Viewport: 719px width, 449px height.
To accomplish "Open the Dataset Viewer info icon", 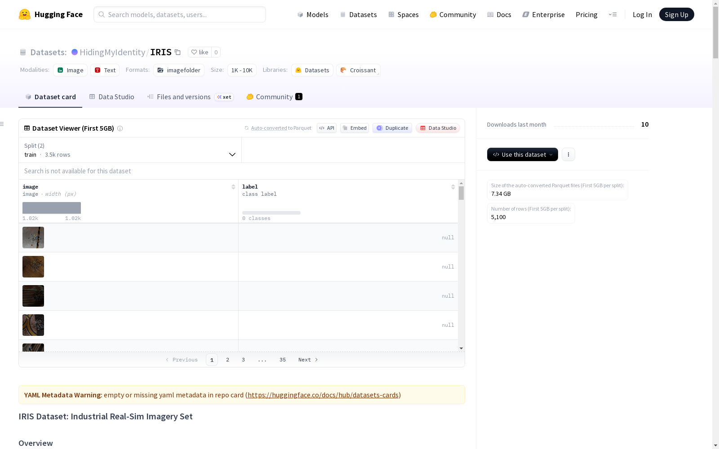I will pyautogui.click(x=120, y=128).
